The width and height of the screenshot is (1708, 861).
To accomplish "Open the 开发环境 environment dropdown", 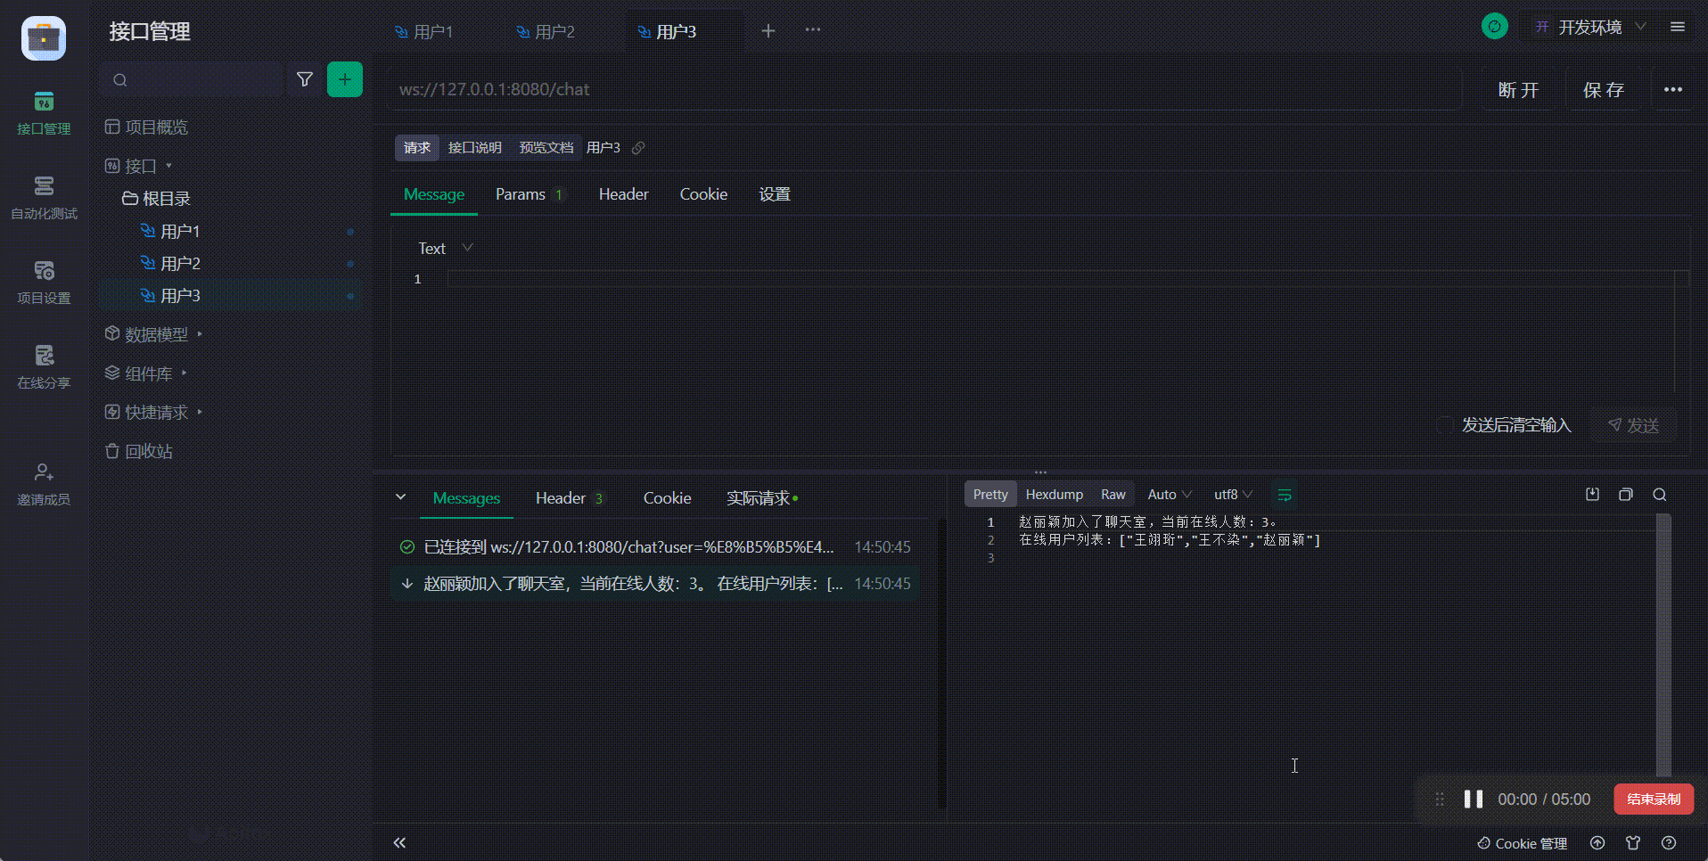I will (1590, 27).
